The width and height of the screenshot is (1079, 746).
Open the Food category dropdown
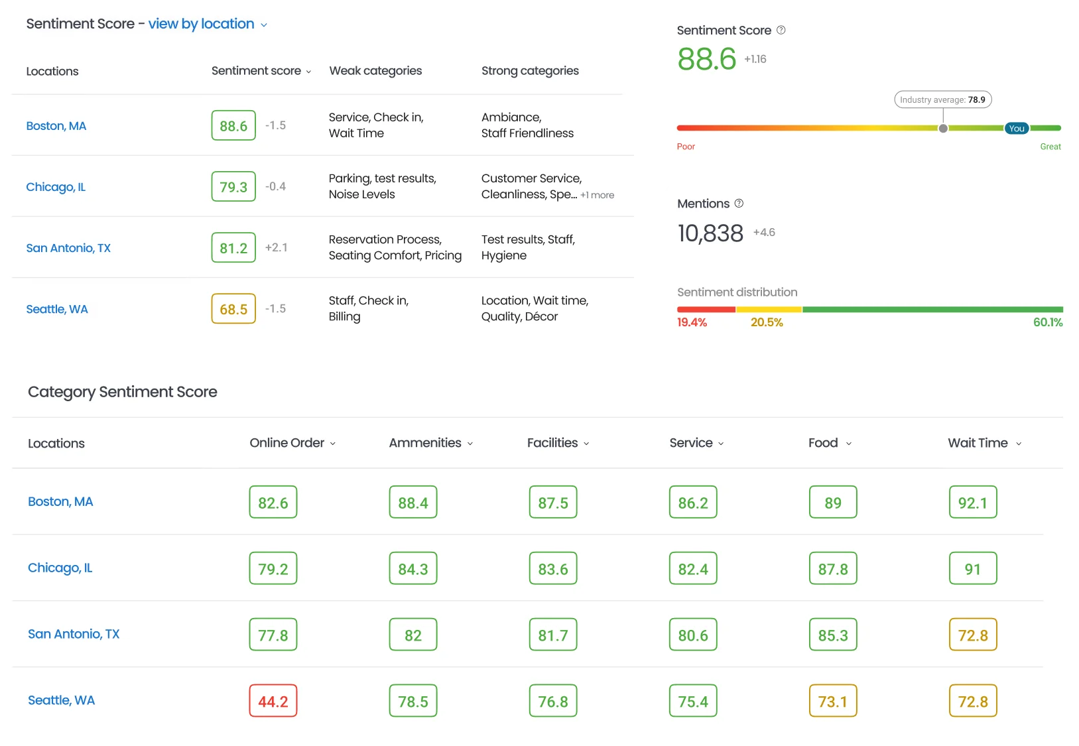pyautogui.click(x=849, y=443)
